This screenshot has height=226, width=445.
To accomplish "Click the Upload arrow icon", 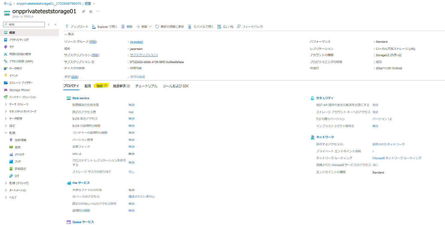I will [x=67, y=27].
